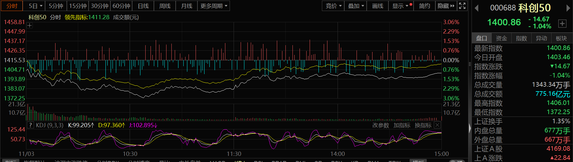
Task: Click 换指标 to change indicator
Action: pos(423,125)
